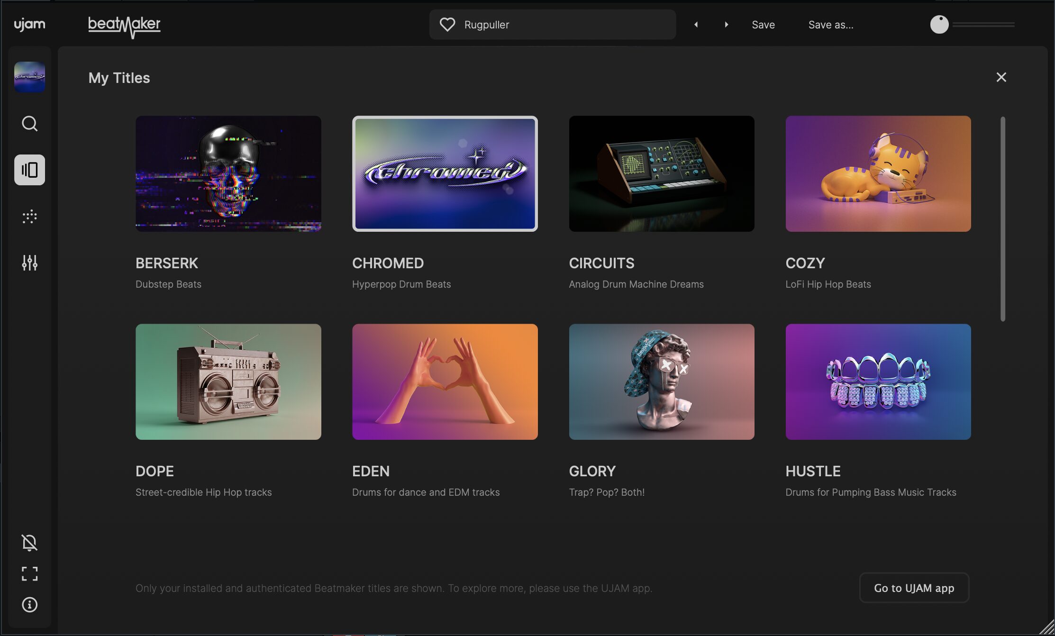Go to previous preset arrow

(x=696, y=25)
